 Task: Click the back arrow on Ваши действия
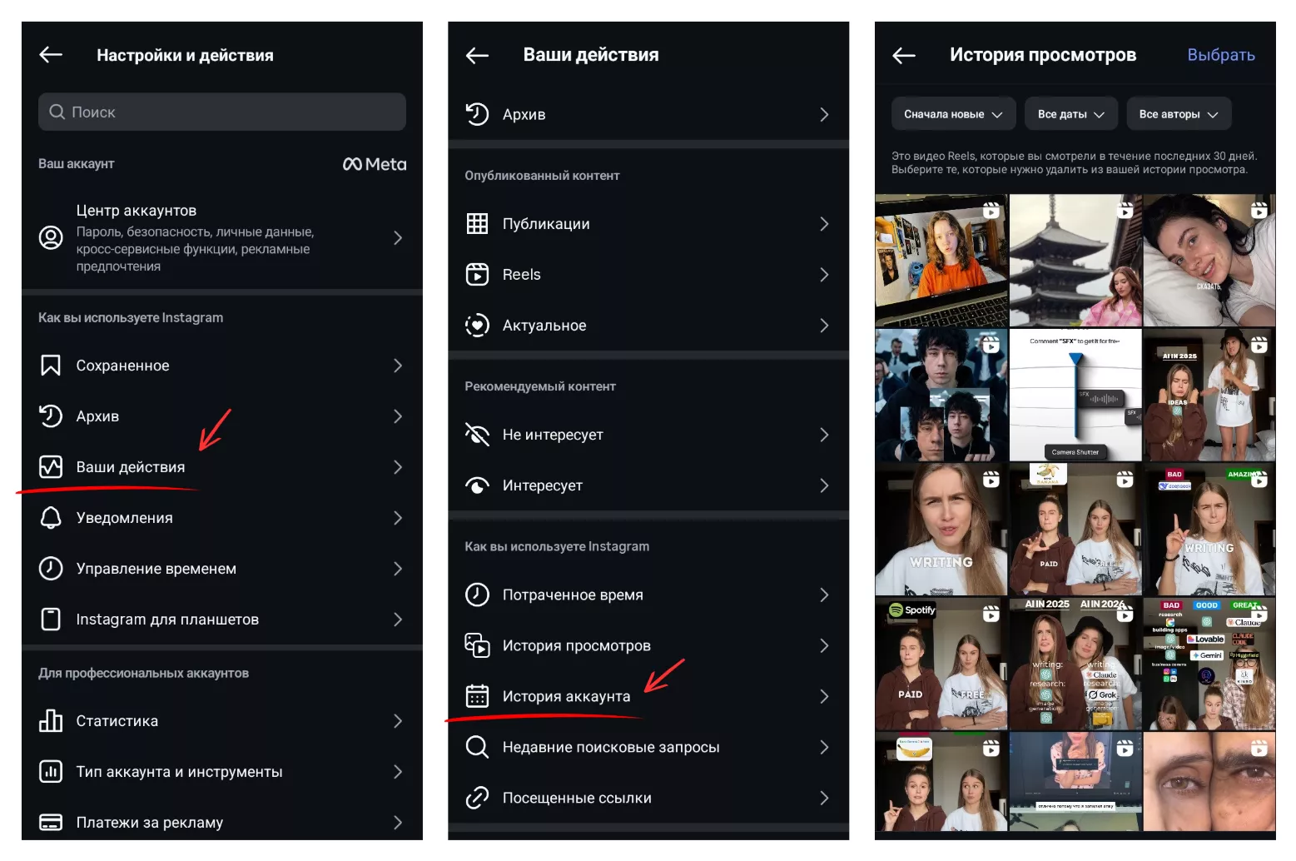tap(477, 54)
